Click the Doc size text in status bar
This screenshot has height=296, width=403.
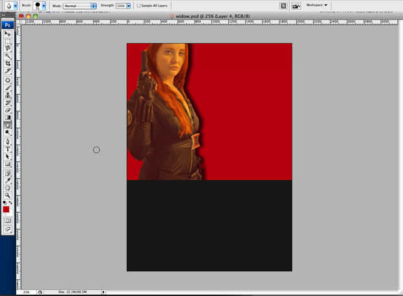[x=72, y=292]
